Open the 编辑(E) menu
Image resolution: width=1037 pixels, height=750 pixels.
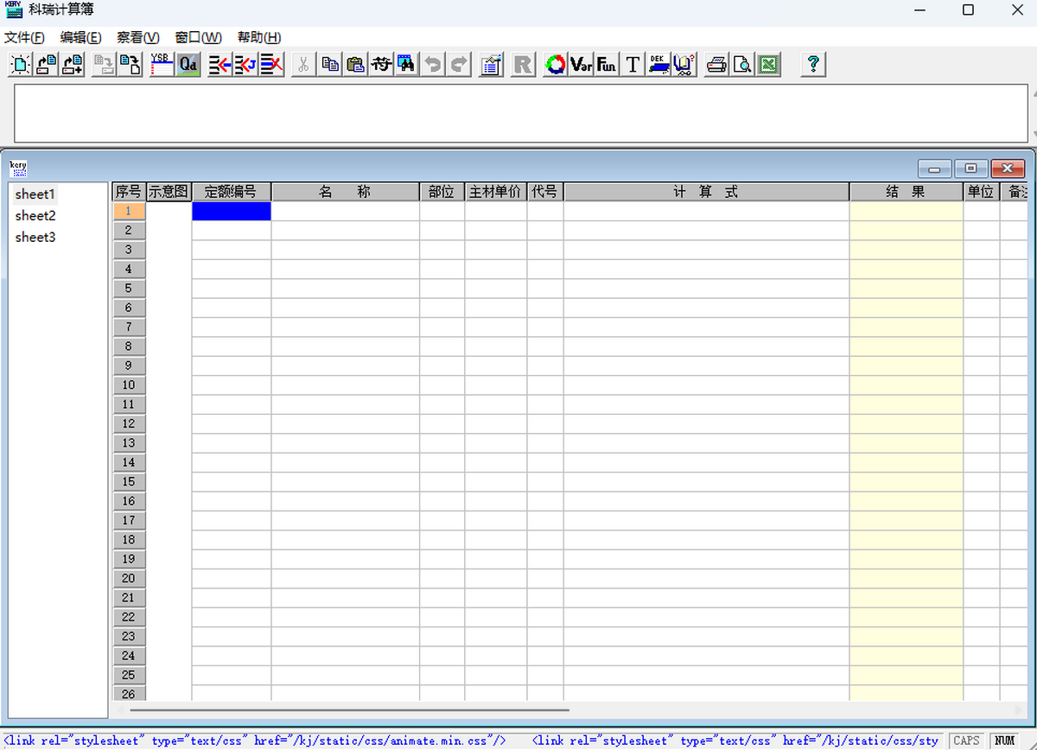[x=81, y=37]
